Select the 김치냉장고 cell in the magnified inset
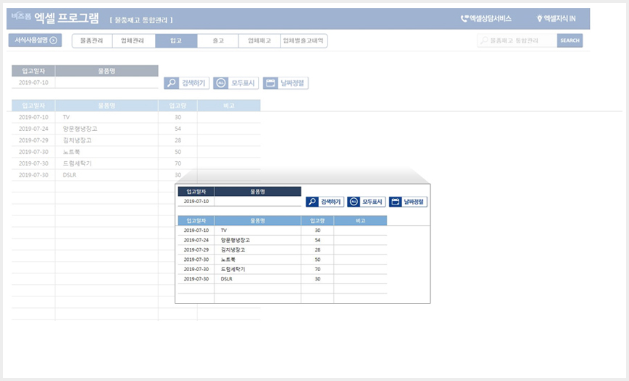The image size is (629, 381). pyautogui.click(x=257, y=249)
